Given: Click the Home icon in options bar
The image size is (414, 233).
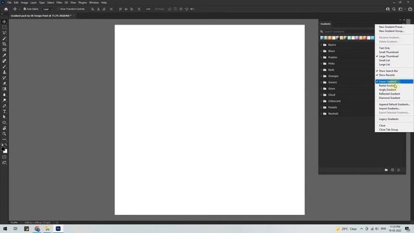Looking at the screenshot, I should click(x=6, y=9).
